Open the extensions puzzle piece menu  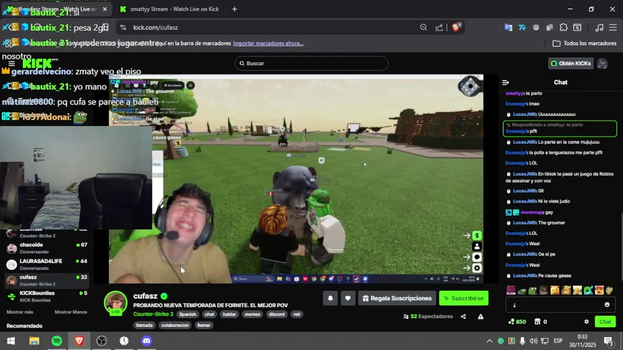point(564,27)
